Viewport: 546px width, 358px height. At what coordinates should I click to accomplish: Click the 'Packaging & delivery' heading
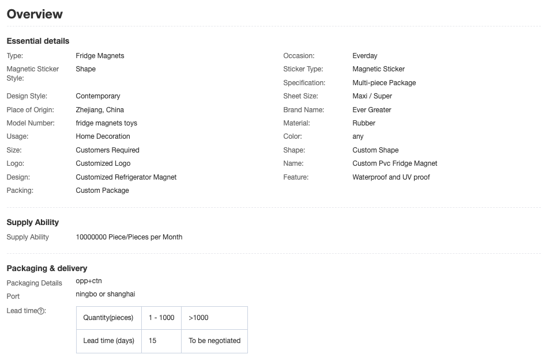(47, 268)
